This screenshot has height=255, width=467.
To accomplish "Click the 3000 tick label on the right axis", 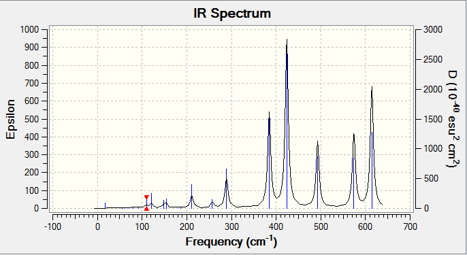I will (433, 29).
